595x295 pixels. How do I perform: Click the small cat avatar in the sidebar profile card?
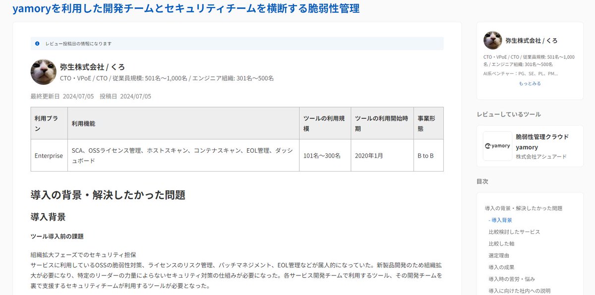(493, 40)
